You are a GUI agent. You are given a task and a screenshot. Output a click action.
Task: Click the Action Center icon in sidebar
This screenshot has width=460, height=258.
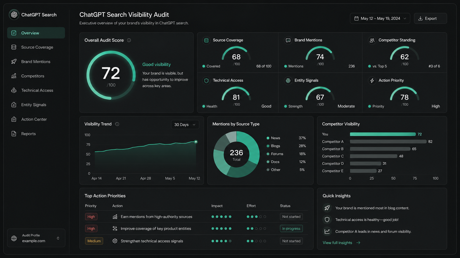pos(14,119)
